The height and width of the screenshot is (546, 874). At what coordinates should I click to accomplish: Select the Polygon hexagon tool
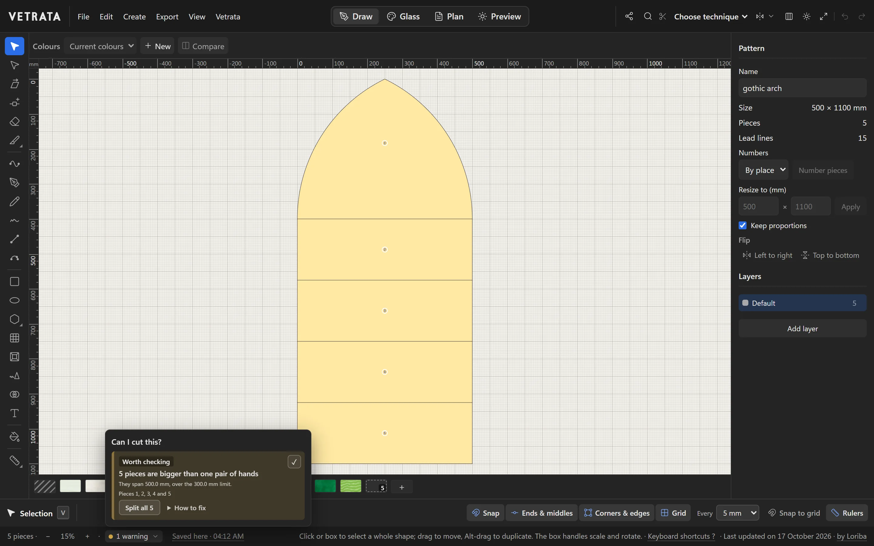point(15,319)
